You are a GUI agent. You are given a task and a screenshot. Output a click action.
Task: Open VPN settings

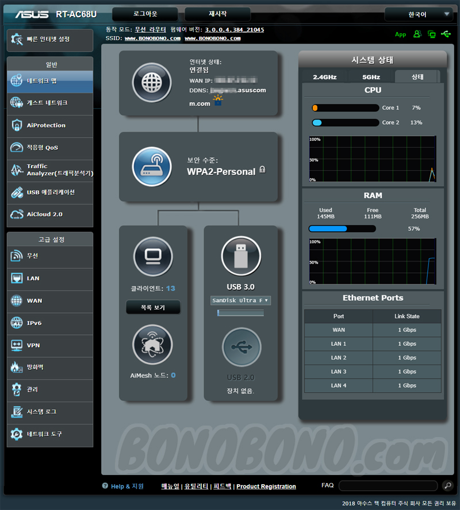click(x=50, y=346)
